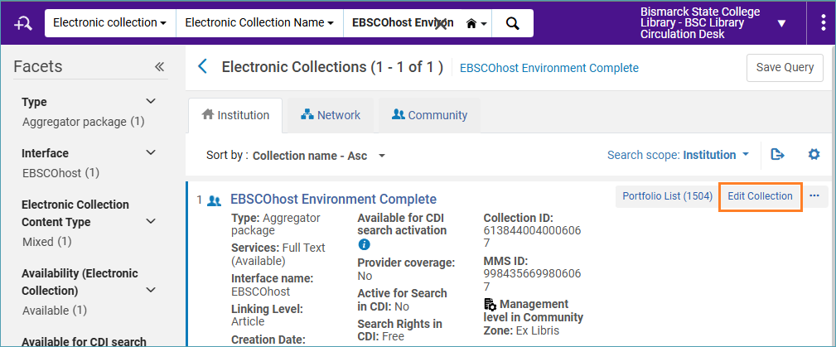Click the Facets panel heading

pyautogui.click(x=38, y=66)
